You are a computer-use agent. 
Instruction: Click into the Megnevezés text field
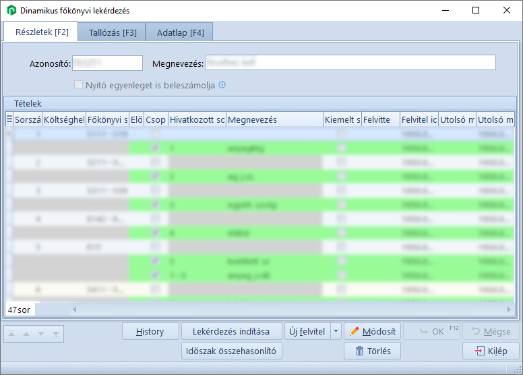tap(350, 63)
